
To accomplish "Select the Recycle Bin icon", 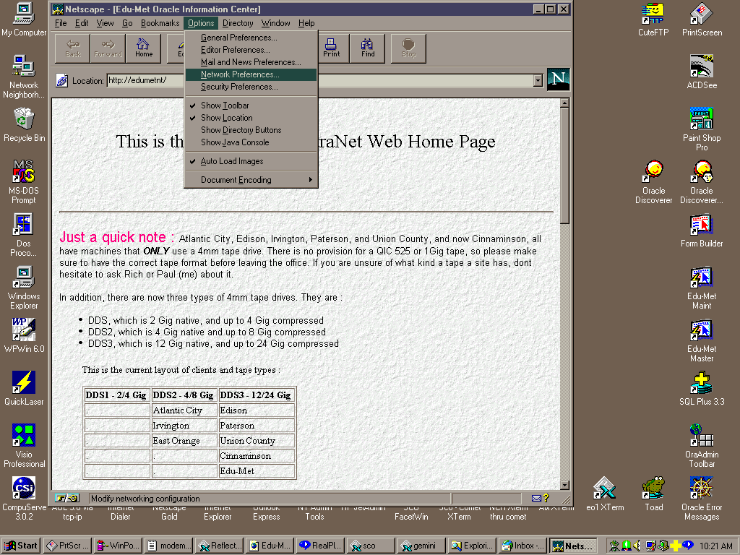I will [24, 125].
